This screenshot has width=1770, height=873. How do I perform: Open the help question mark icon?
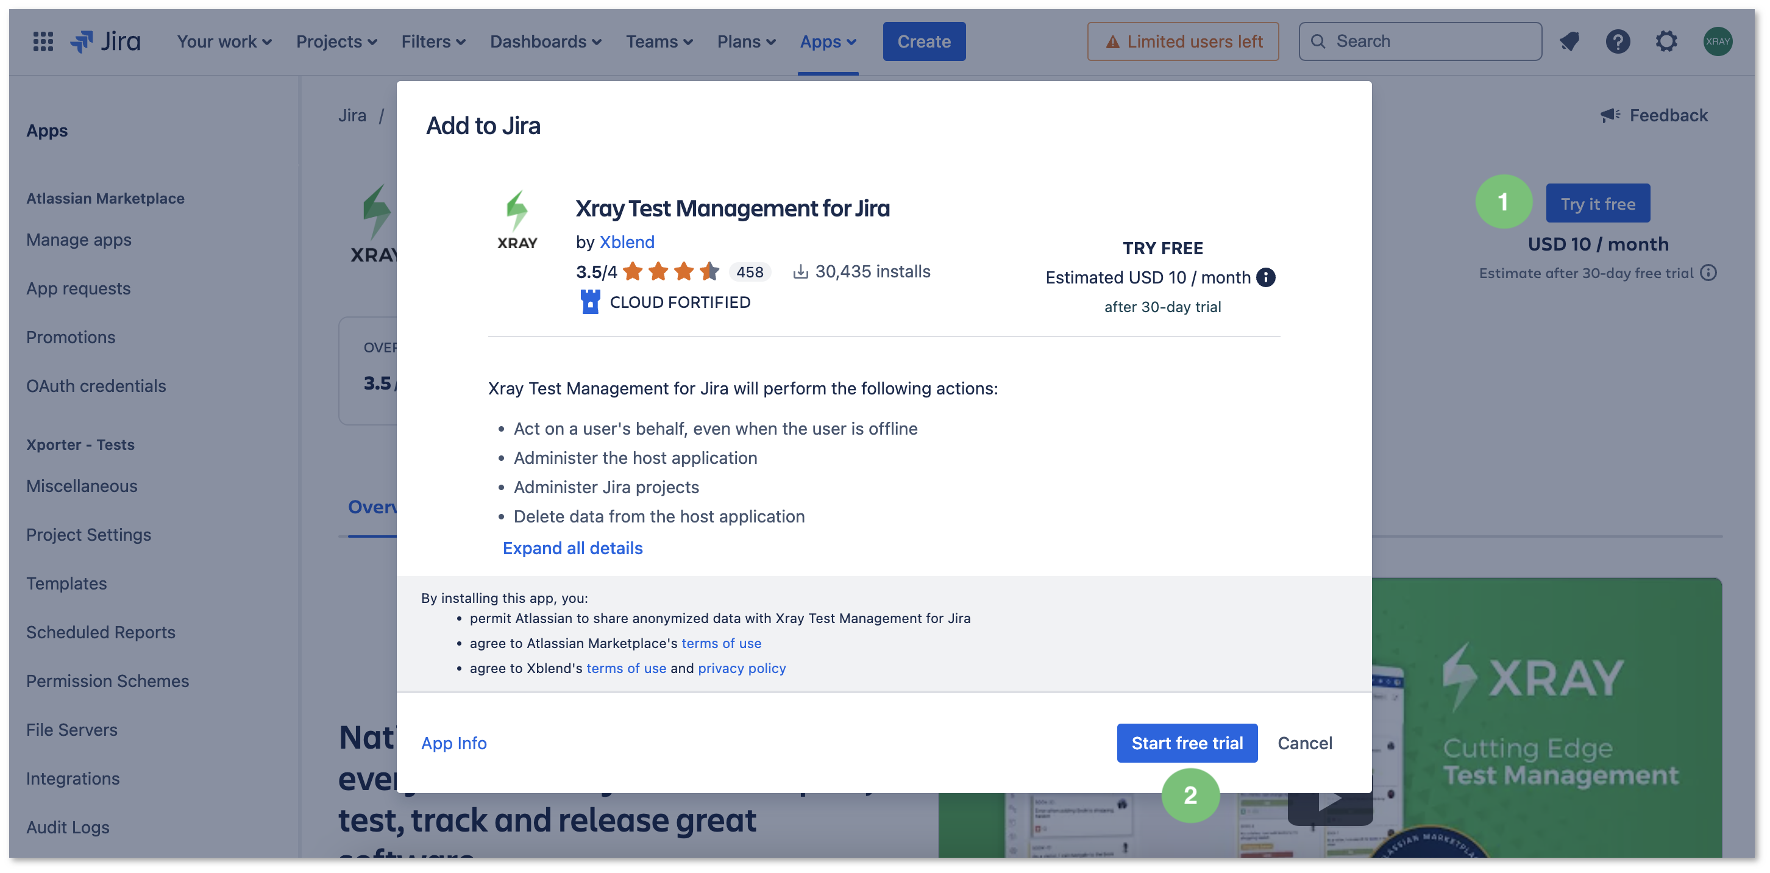pos(1618,41)
